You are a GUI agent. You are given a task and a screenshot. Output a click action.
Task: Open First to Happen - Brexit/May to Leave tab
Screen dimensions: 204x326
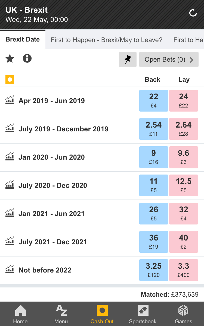coord(106,40)
